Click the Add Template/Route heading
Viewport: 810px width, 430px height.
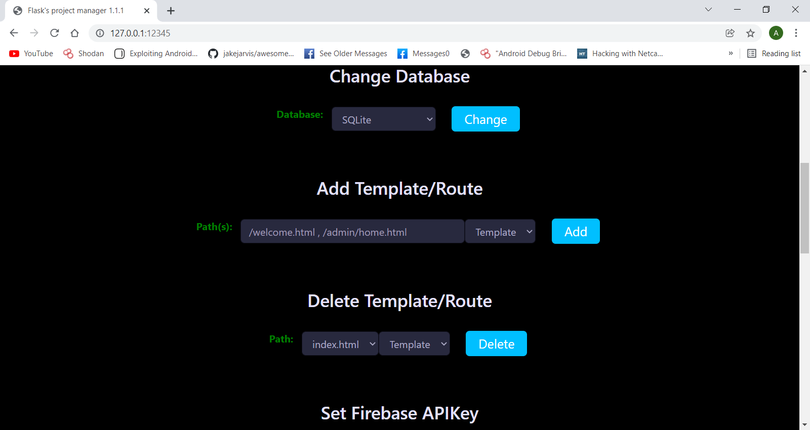(x=399, y=189)
